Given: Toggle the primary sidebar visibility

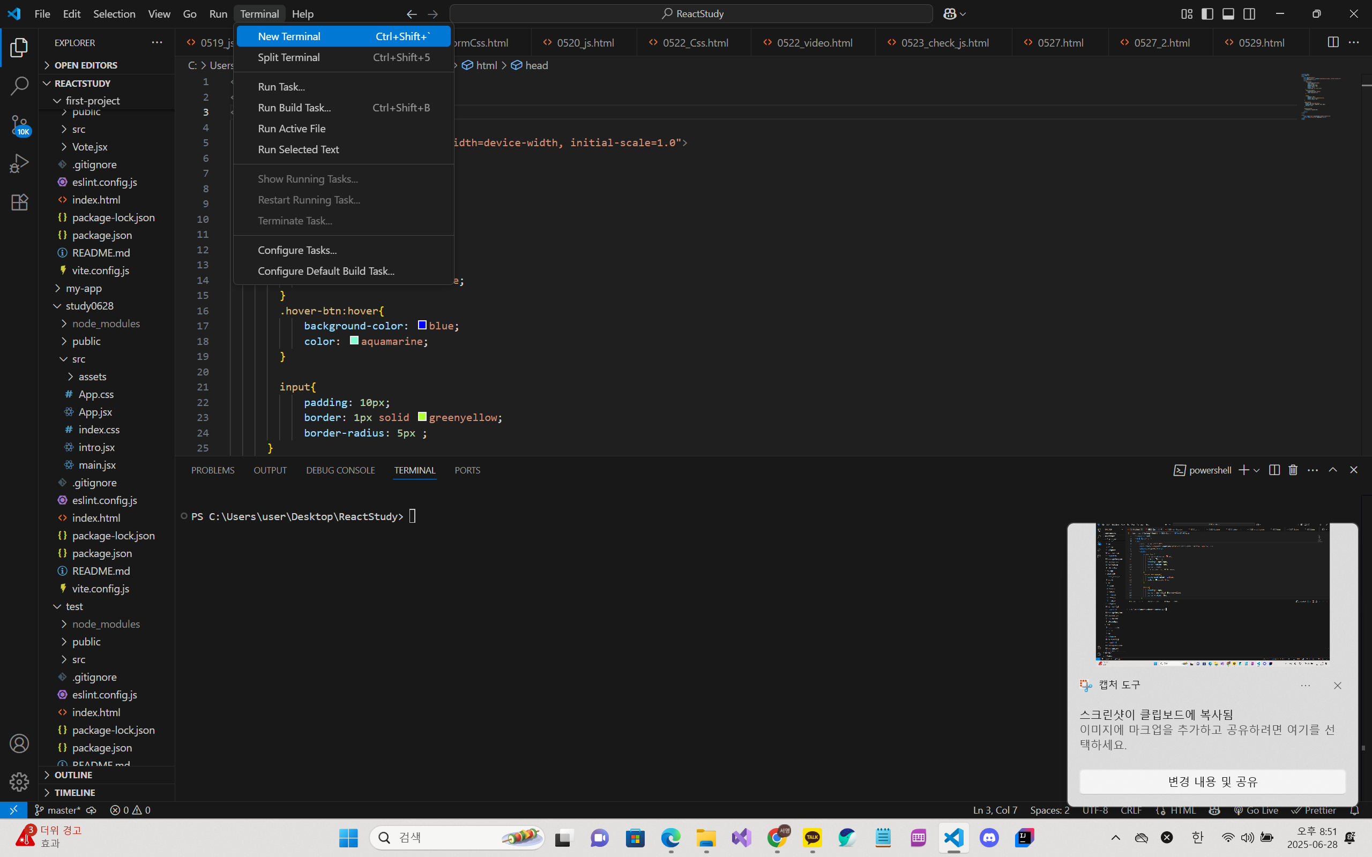Looking at the screenshot, I should click(x=1207, y=13).
